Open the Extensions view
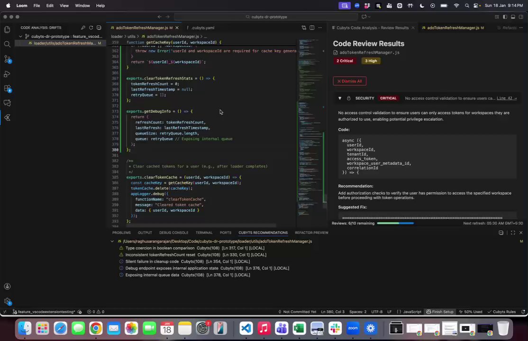 (x=7, y=89)
